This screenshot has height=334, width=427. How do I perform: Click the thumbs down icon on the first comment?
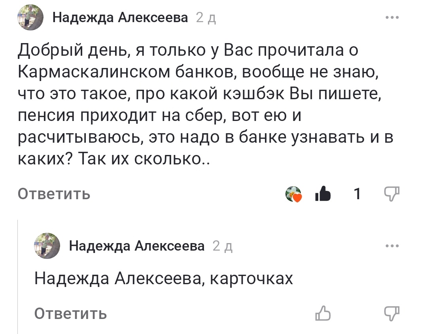tap(391, 194)
